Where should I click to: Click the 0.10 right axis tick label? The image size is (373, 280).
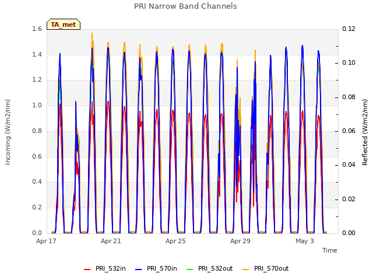pos(349,63)
